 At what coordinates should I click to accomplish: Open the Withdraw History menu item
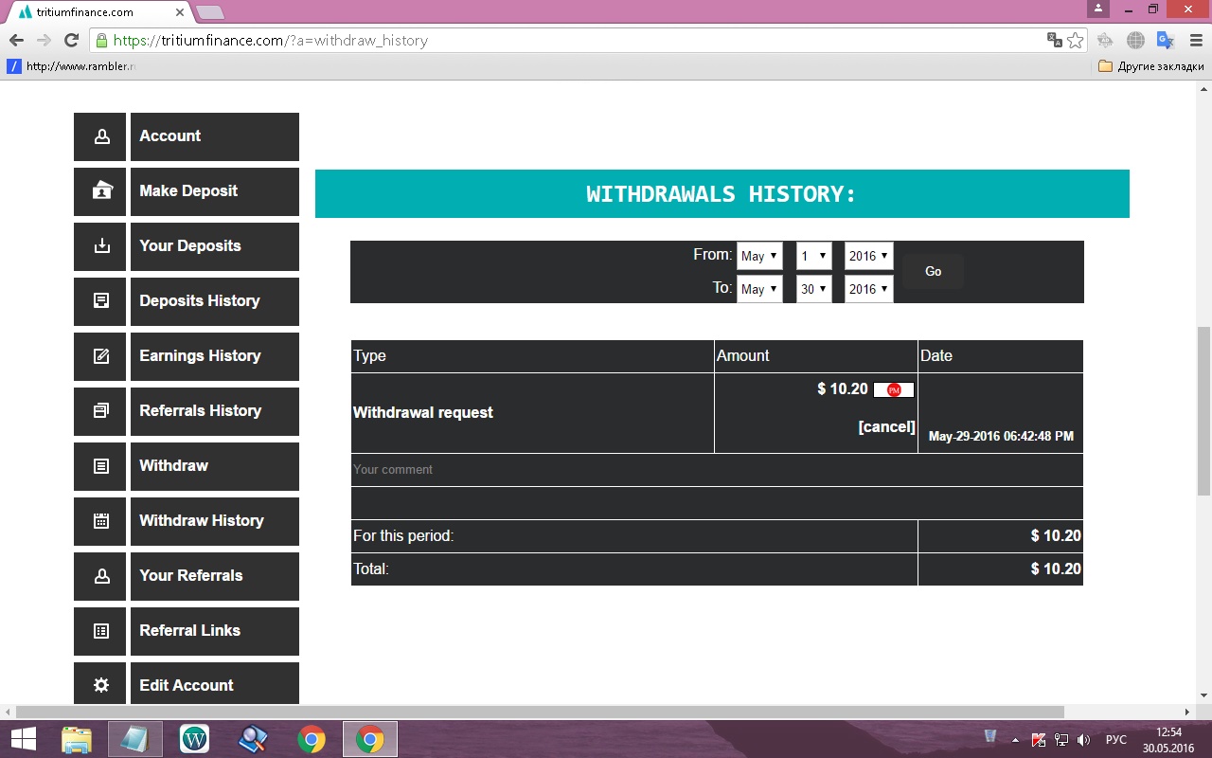[x=215, y=521]
